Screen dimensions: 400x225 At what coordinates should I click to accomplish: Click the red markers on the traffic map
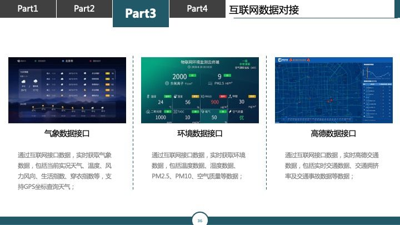(x=330, y=101)
